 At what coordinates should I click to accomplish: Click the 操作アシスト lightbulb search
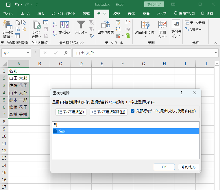tap(184, 14)
